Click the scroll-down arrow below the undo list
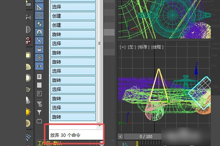Screen dimensions: 220x146 (100, 126)
